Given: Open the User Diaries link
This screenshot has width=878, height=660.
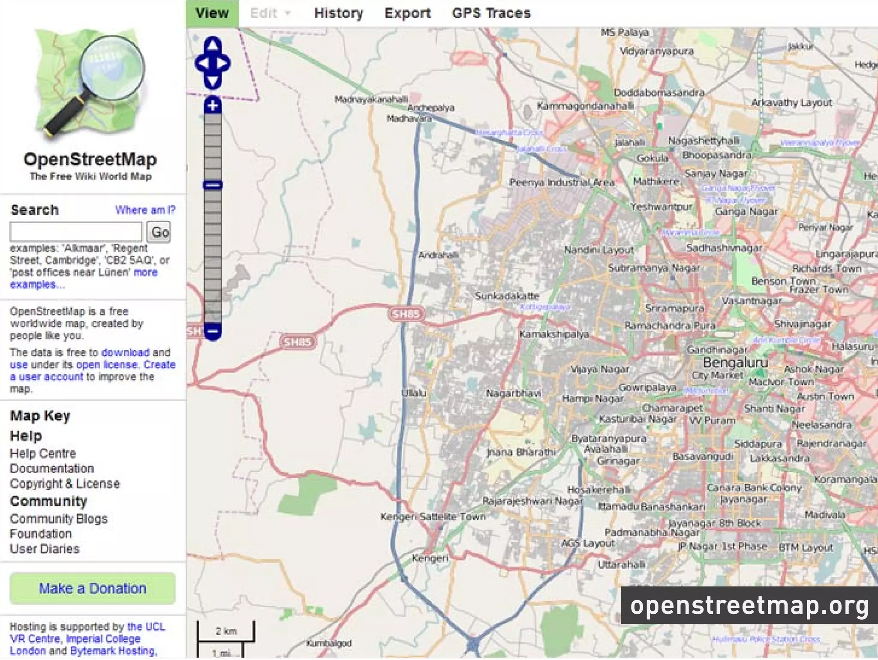Looking at the screenshot, I should tap(45, 549).
